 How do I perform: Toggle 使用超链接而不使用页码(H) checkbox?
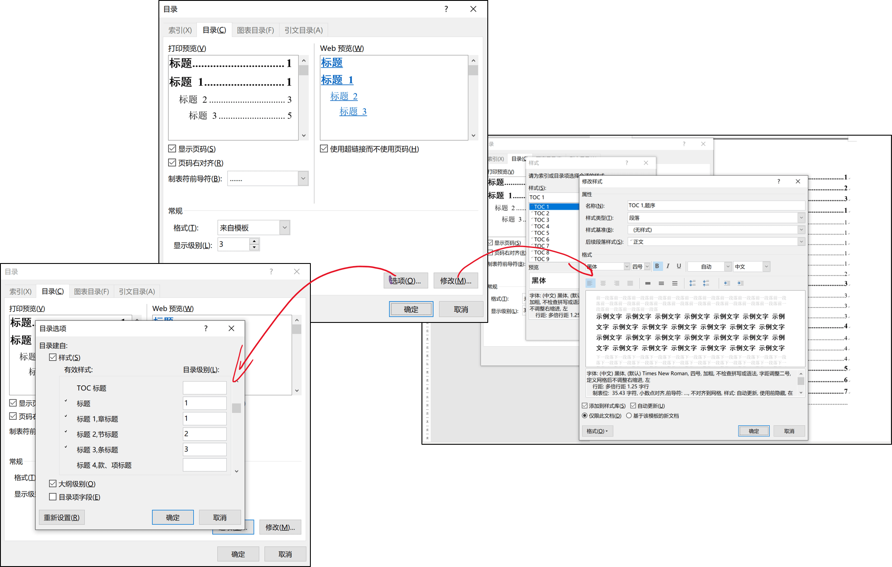click(324, 149)
